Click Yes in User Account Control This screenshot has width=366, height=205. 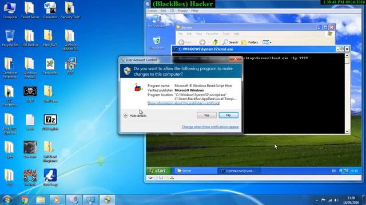[206, 115]
